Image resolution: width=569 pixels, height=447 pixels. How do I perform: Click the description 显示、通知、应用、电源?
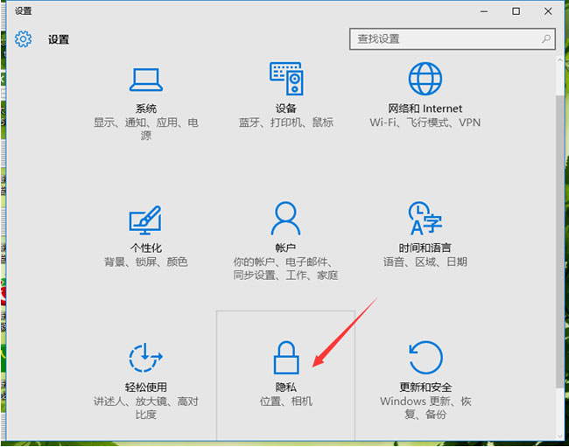click(146, 129)
